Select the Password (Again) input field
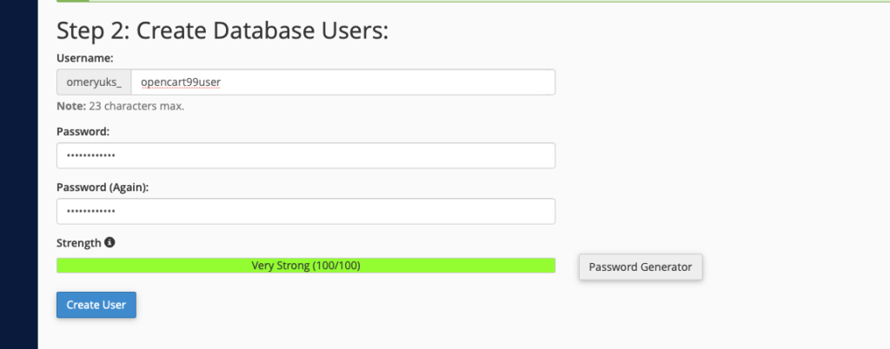This screenshot has width=890, height=349. tap(306, 211)
